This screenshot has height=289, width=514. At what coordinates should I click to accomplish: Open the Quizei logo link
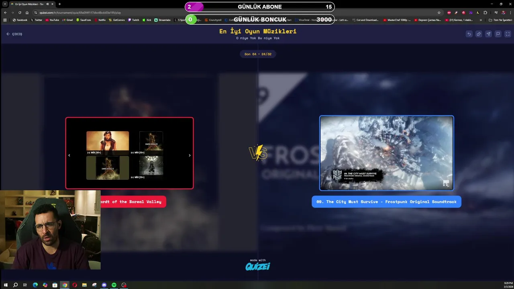[x=258, y=266]
